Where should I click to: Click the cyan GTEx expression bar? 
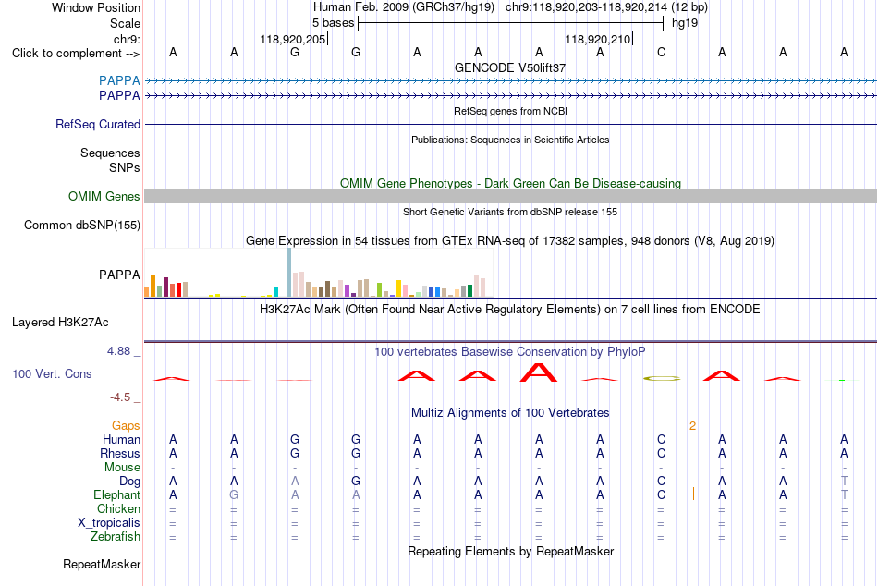(275, 292)
